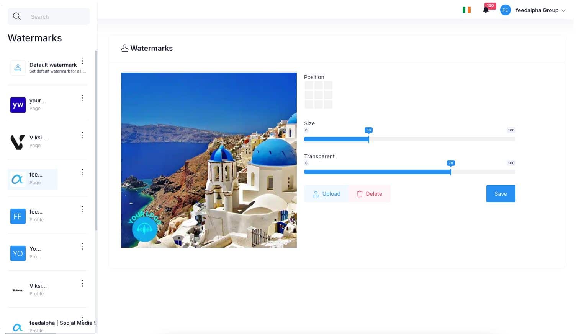Click the Irish flag language icon
Screen dimensions: 576x334
click(466, 10)
